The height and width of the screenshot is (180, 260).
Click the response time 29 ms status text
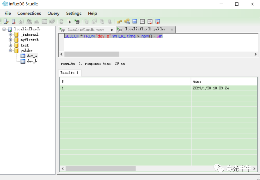tap(105, 64)
